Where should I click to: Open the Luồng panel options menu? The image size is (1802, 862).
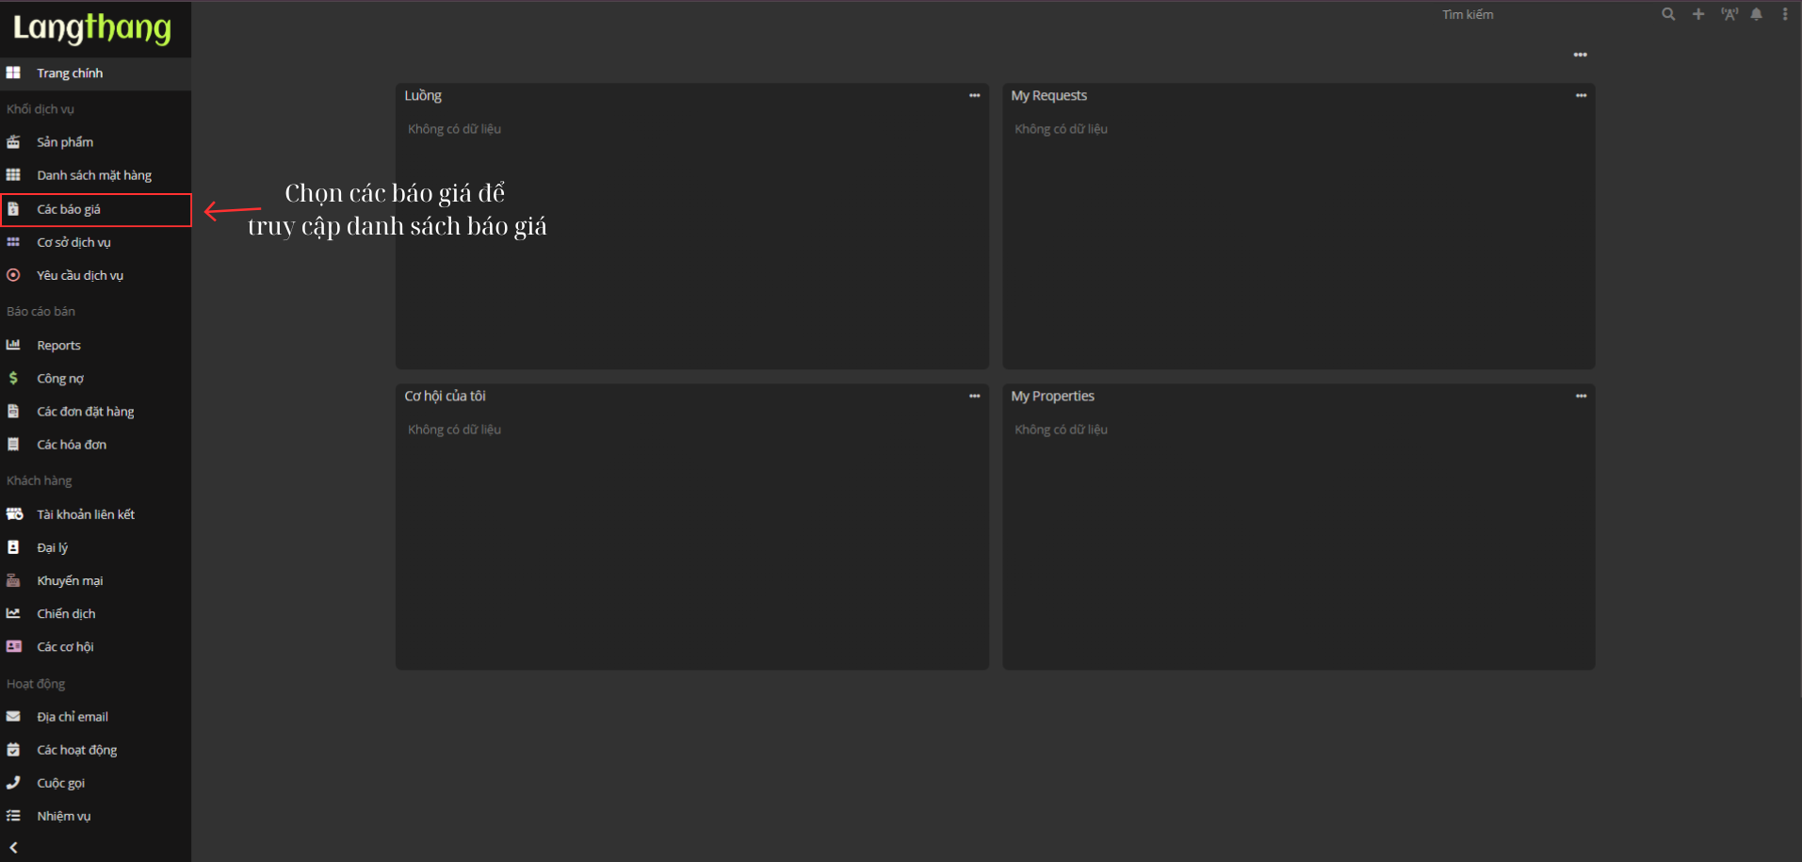tap(974, 95)
